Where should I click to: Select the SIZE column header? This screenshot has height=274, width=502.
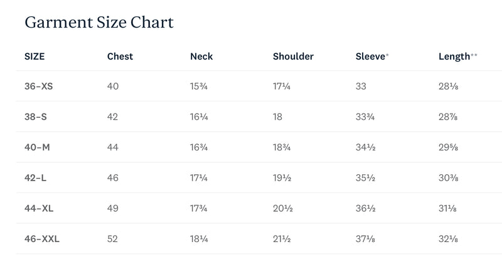[x=35, y=56]
